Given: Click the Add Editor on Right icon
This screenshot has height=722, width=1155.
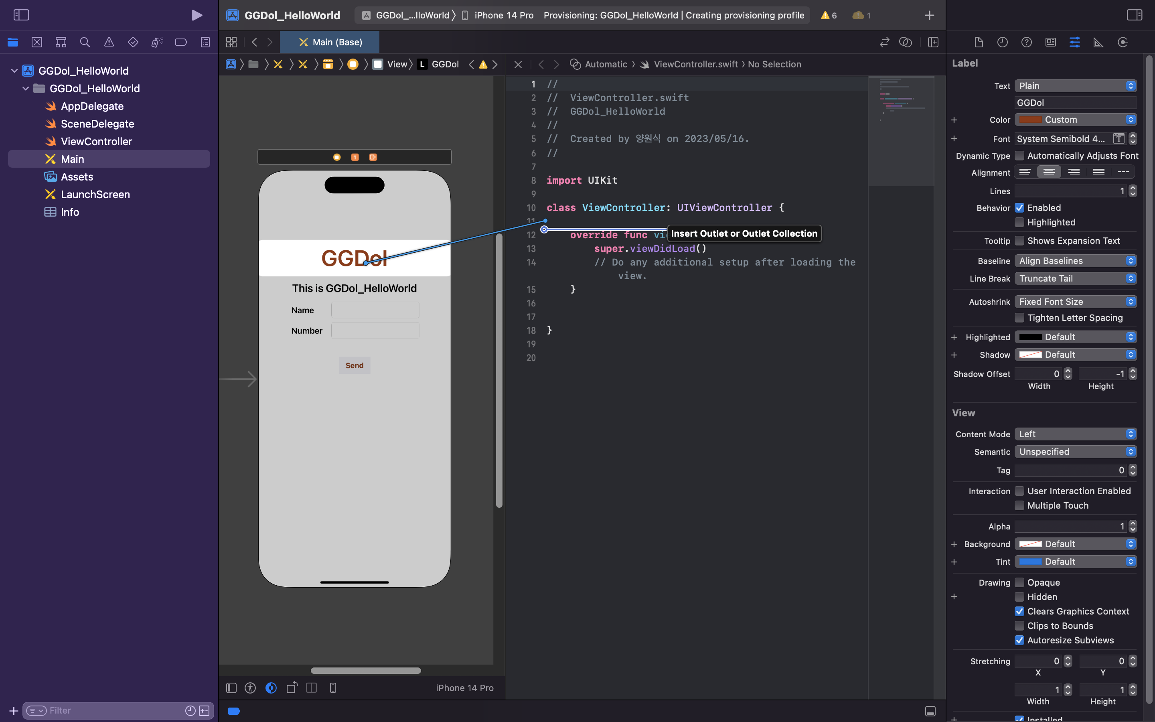Looking at the screenshot, I should click(x=933, y=42).
